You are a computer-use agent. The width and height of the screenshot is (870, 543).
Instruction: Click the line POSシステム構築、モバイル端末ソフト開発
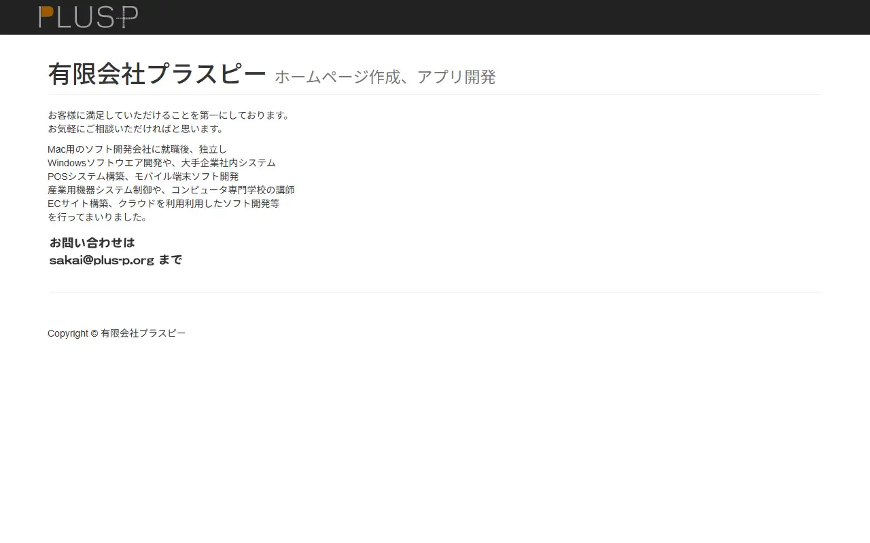(x=143, y=176)
